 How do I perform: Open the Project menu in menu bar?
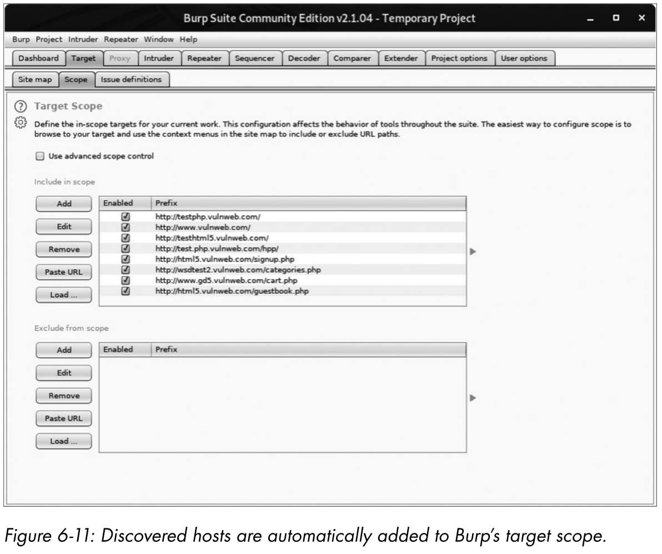50,39
